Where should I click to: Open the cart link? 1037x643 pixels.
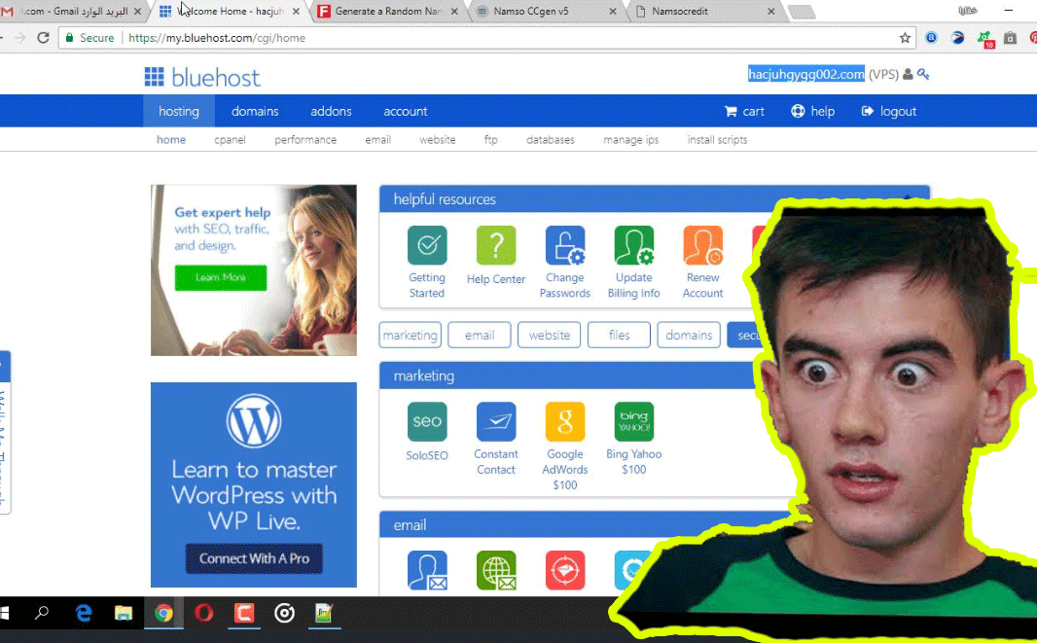click(x=745, y=111)
